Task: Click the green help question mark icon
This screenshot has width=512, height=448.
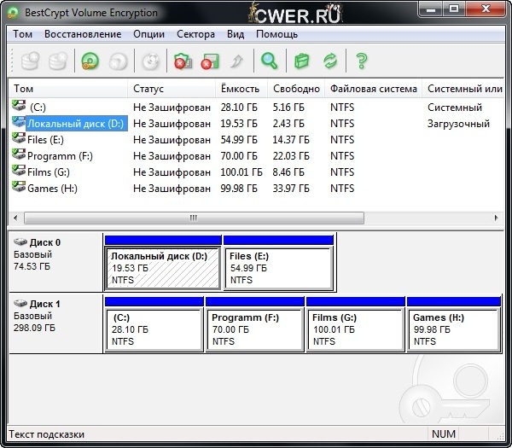Action: (x=362, y=61)
